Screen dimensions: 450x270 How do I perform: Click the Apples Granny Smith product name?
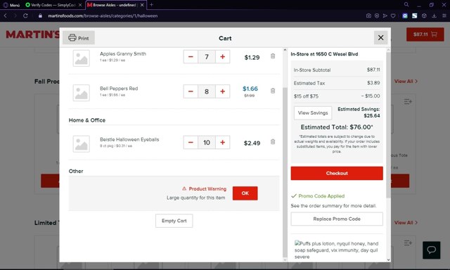click(x=123, y=53)
